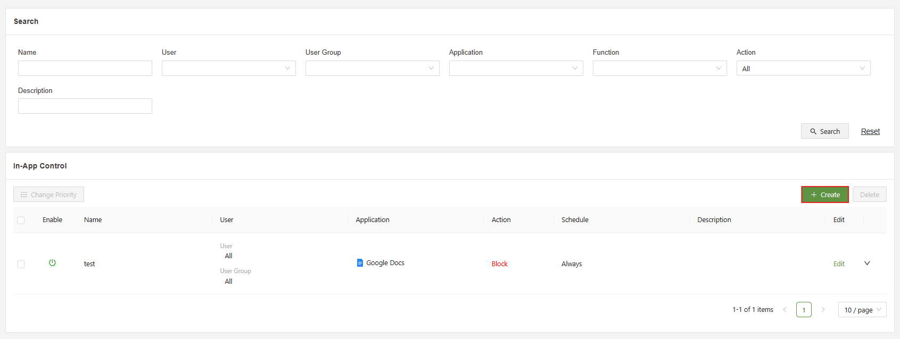Open the Function filter dropdown
900x339 pixels.
click(659, 68)
